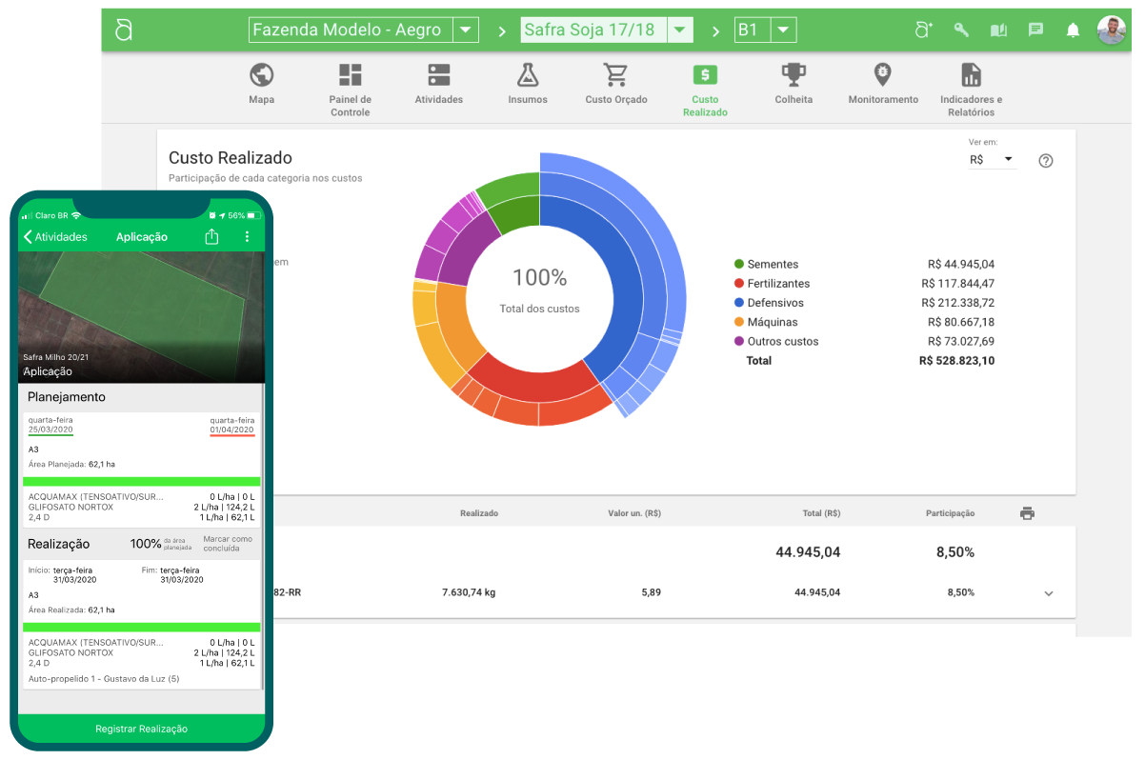Go back to Atividades on phone

(56, 237)
